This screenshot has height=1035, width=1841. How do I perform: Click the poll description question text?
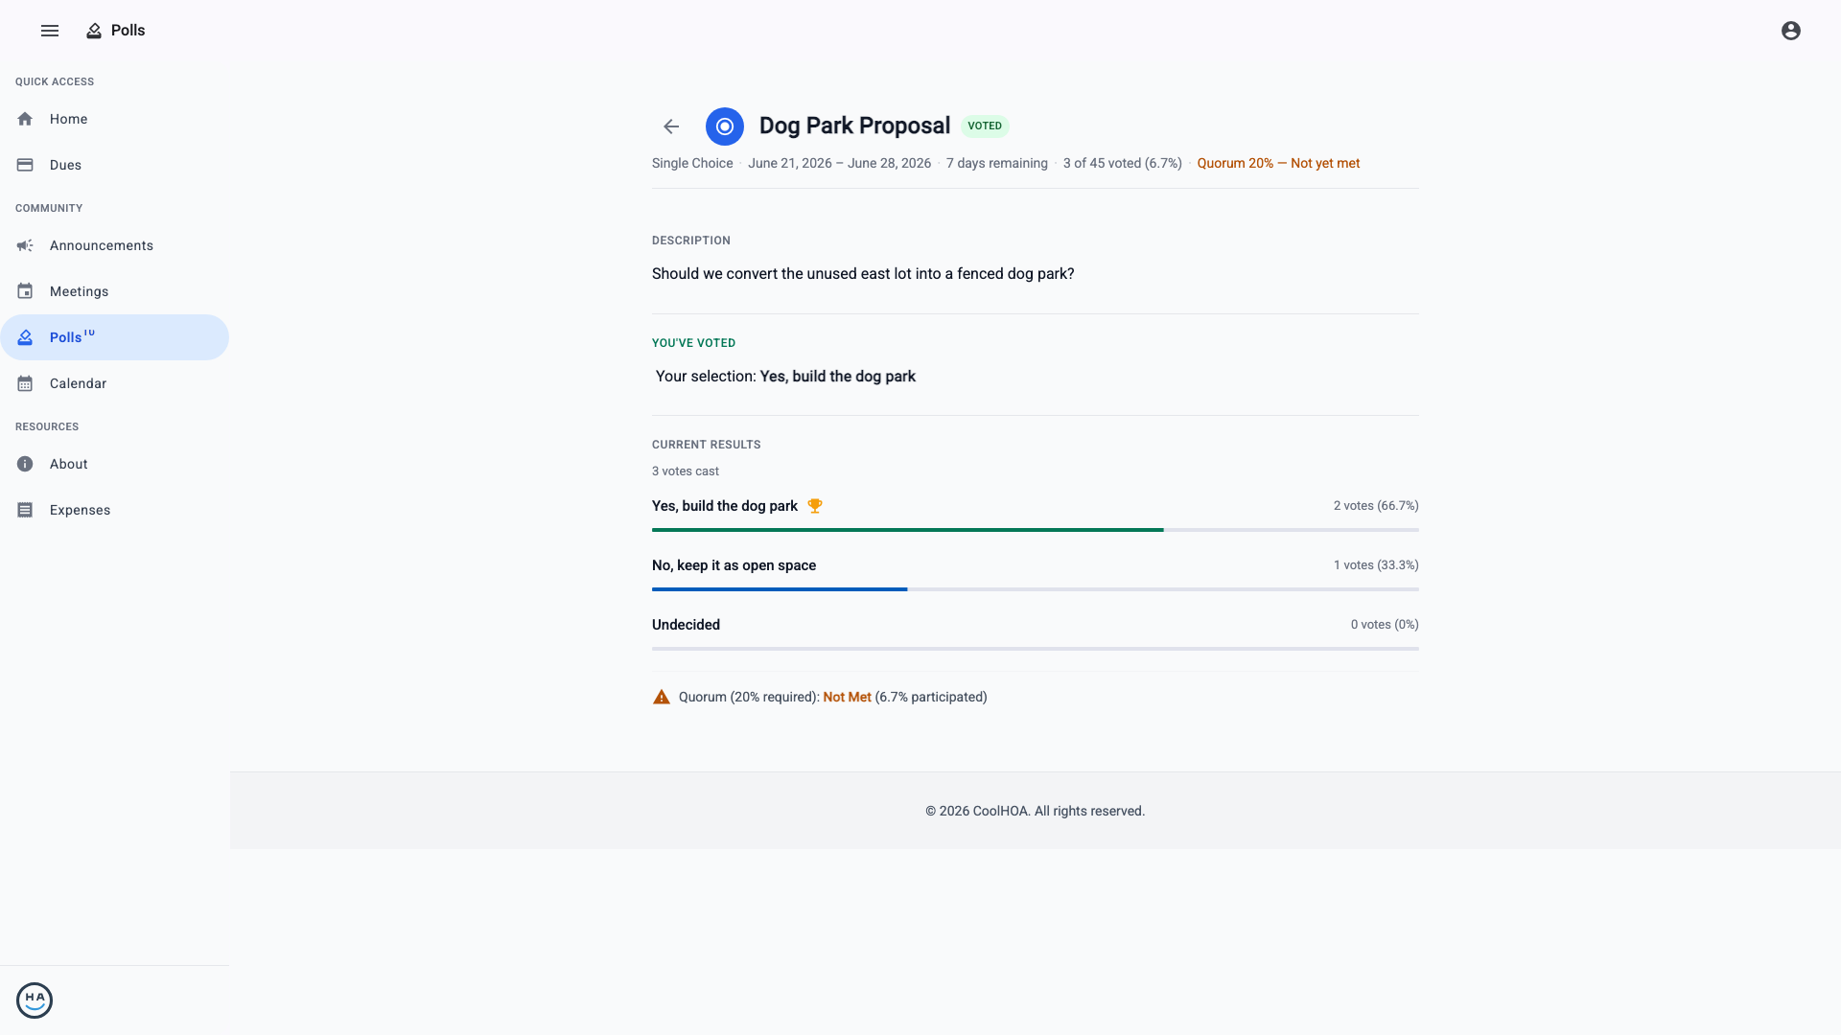(863, 273)
